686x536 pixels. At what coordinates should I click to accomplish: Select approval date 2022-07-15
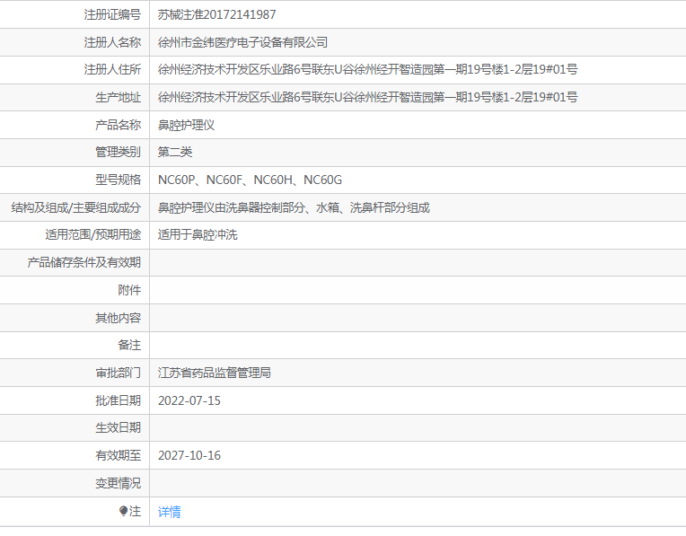(x=189, y=400)
